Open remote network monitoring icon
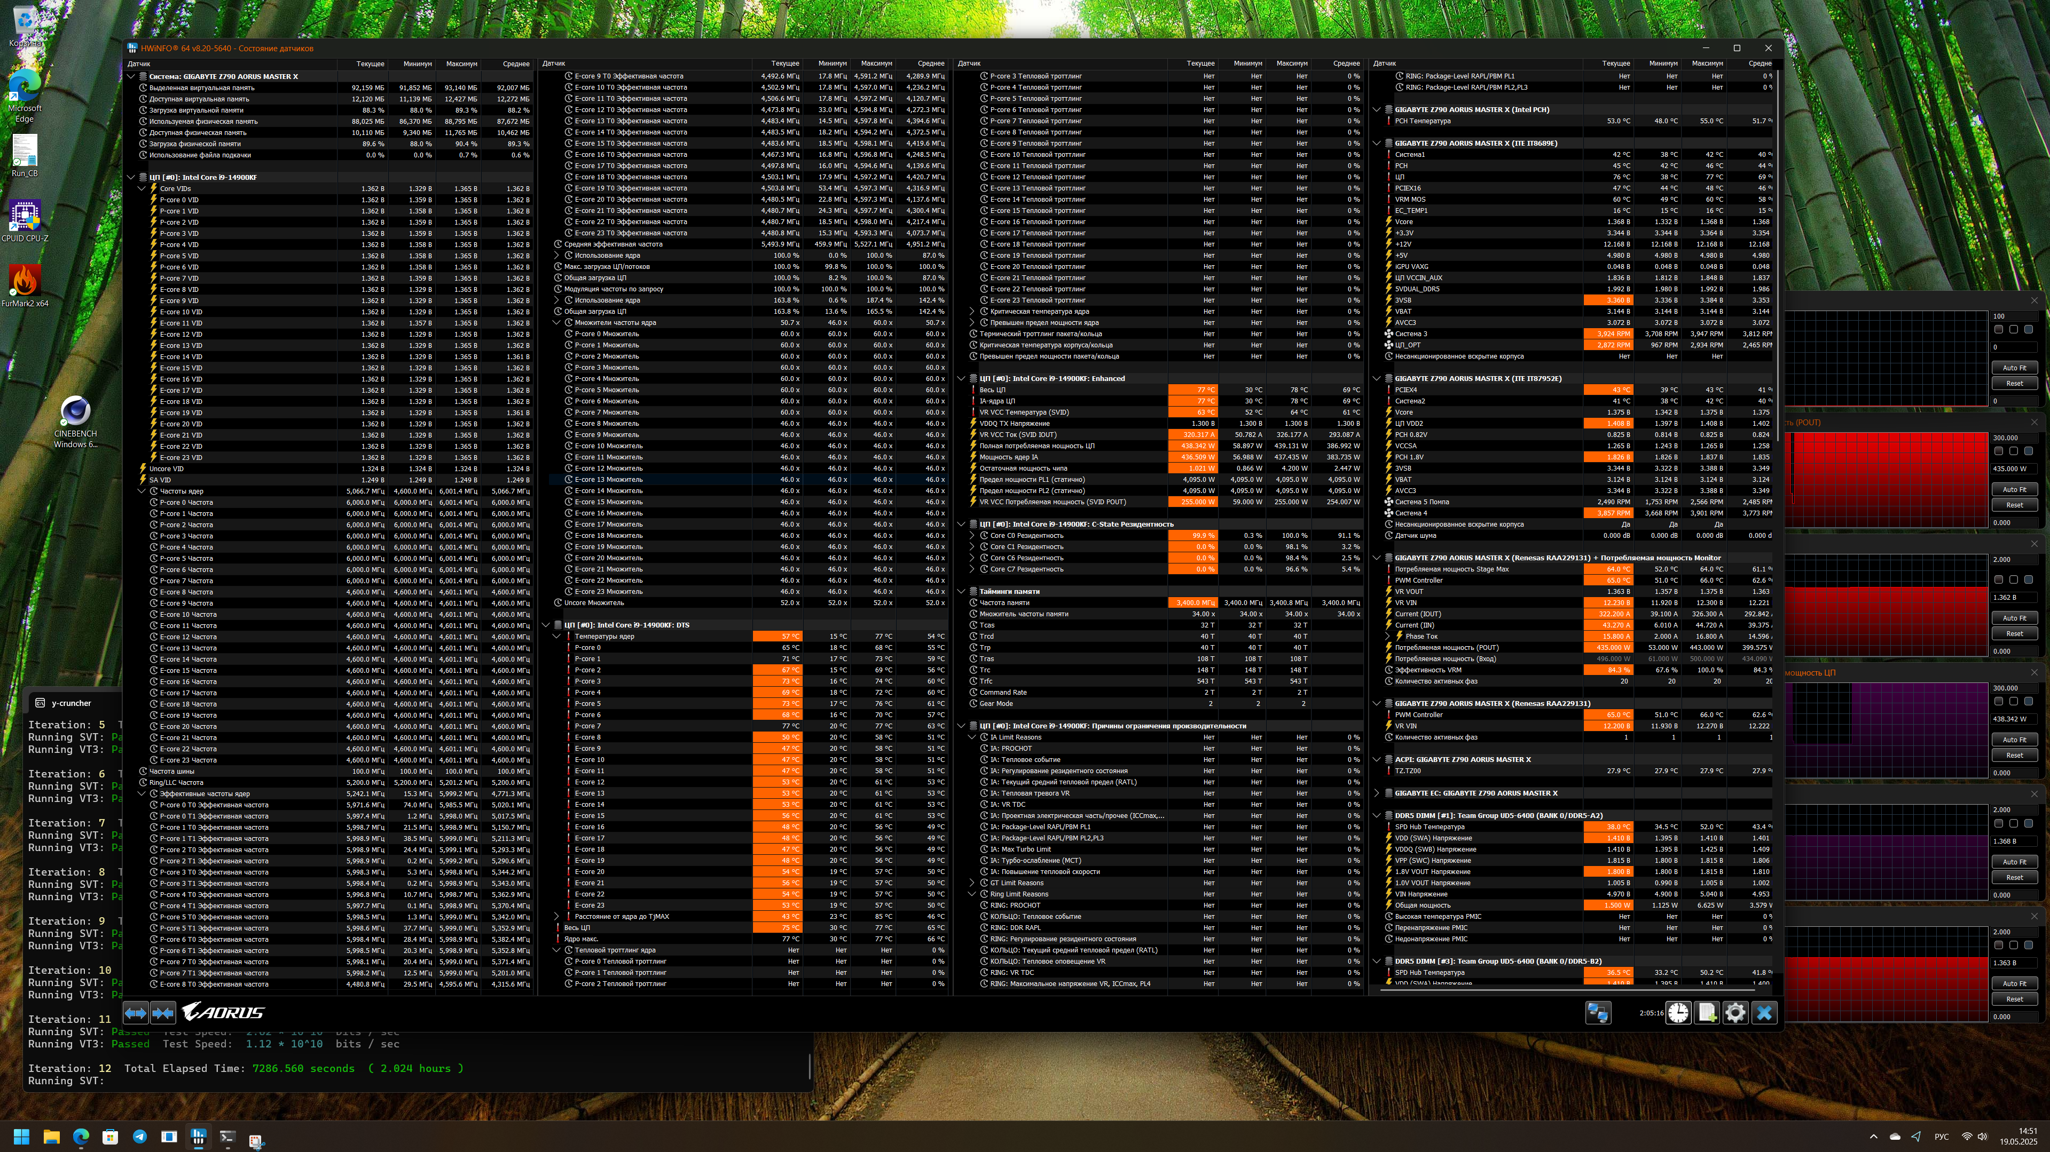The image size is (2050, 1152). (1598, 1012)
